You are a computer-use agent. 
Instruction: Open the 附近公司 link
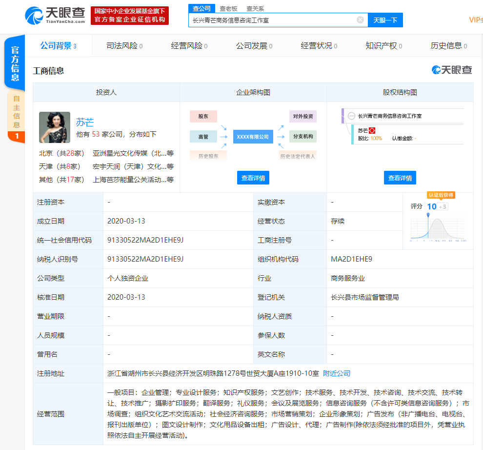click(338, 373)
